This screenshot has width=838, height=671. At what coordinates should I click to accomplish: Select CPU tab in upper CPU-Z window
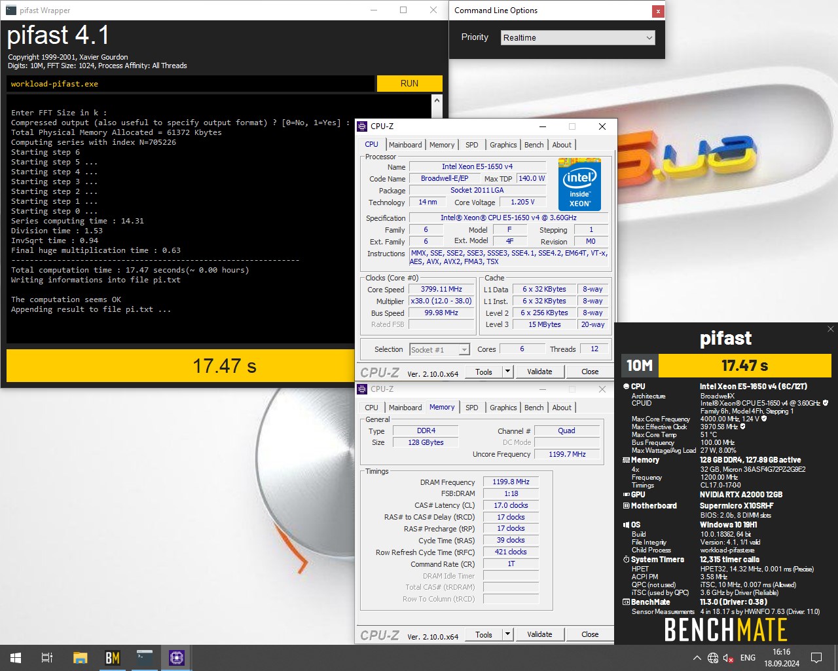coord(372,144)
